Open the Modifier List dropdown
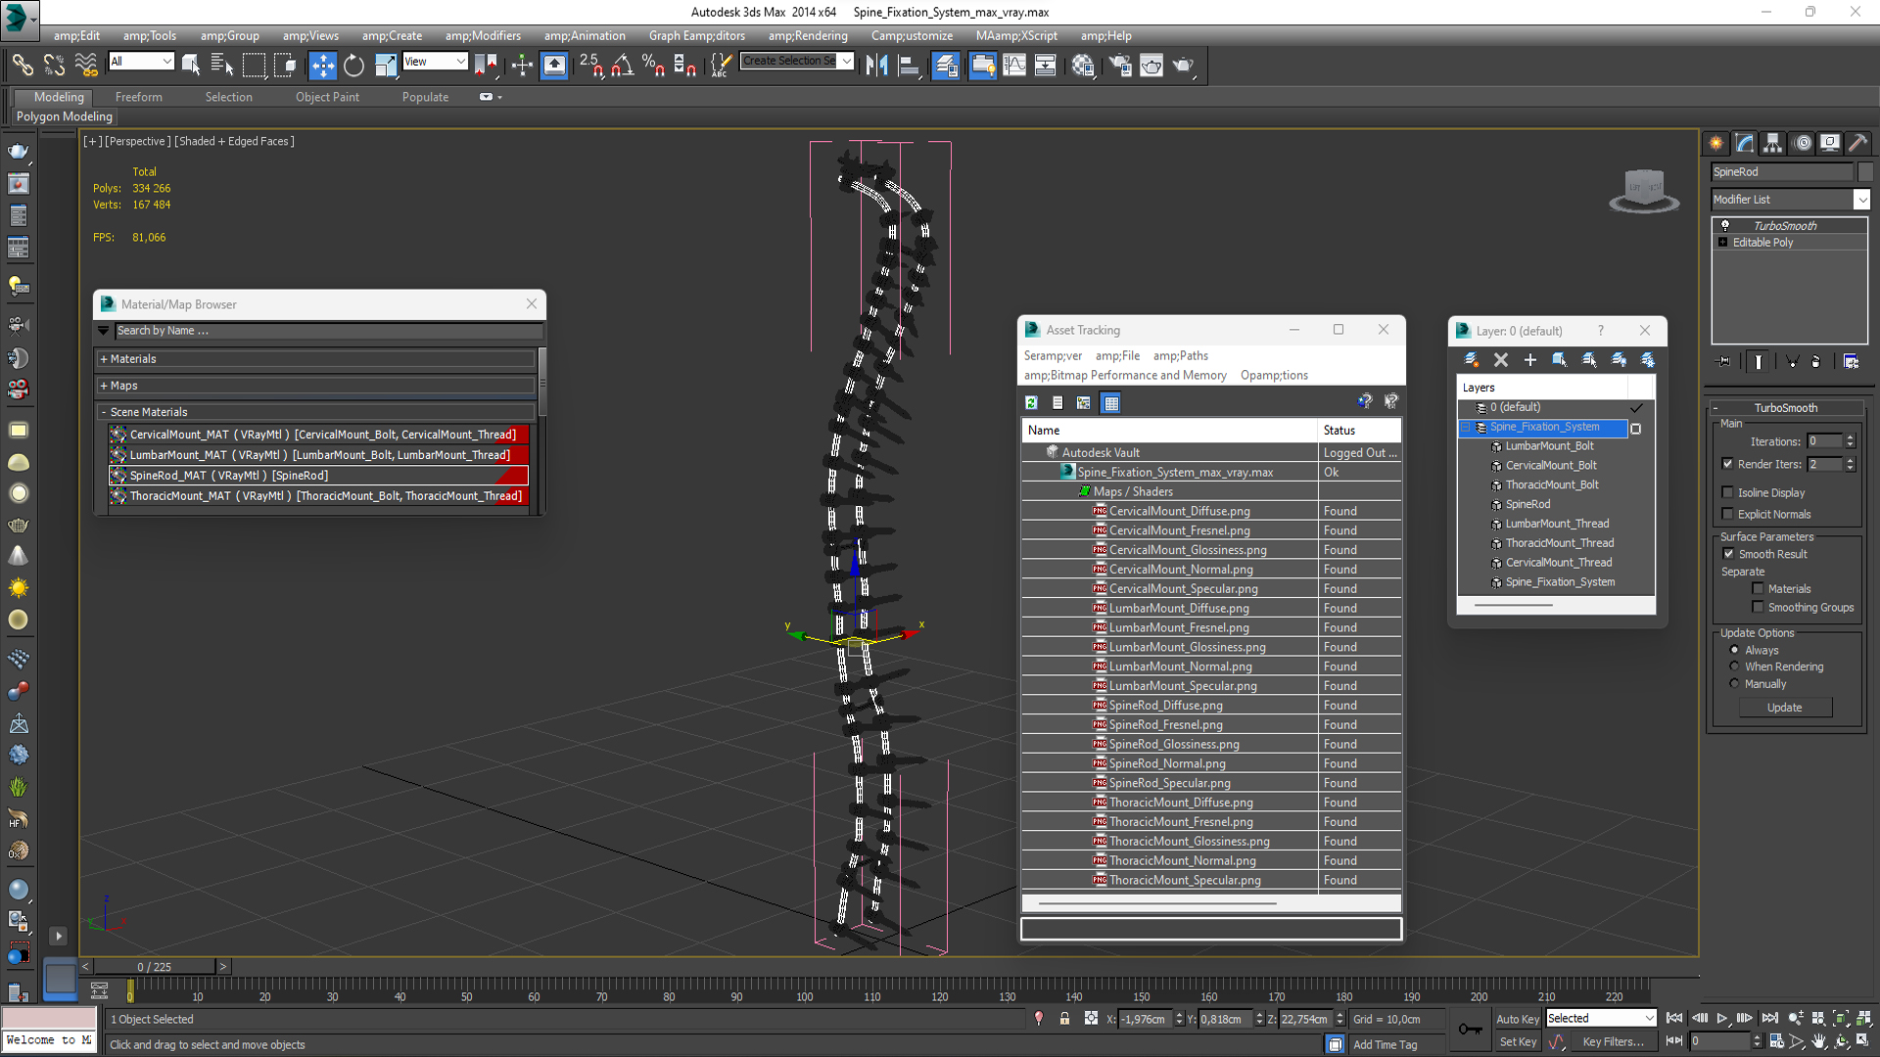Image resolution: width=1880 pixels, height=1057 pixels. 1861,200
